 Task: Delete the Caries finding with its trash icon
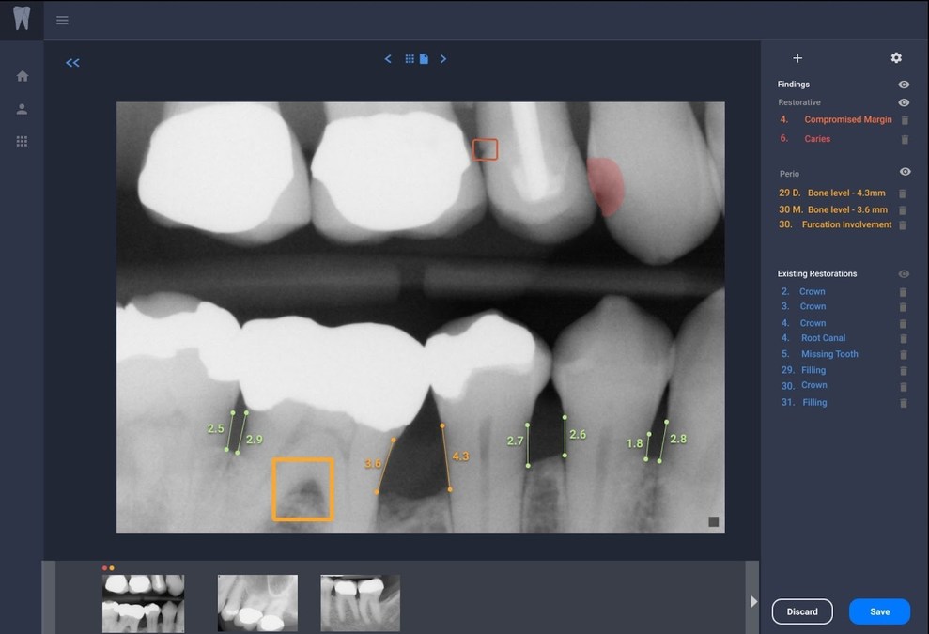tap(903, 138)
